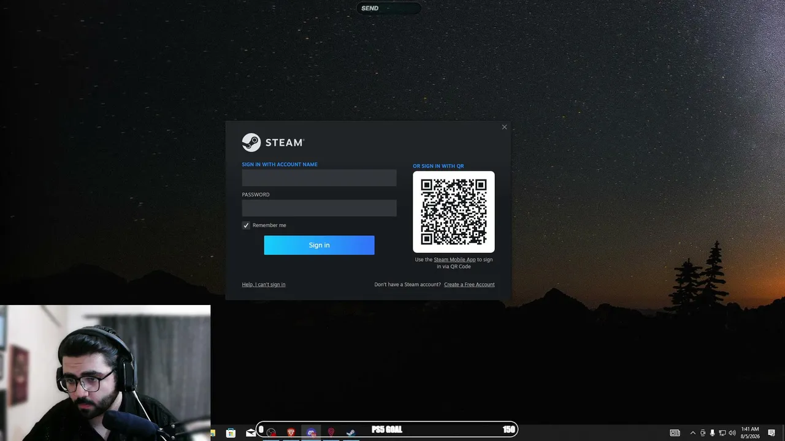This screenshot has height=441, width=785.
Task: Focus the Password field
Action: (319, 208)
